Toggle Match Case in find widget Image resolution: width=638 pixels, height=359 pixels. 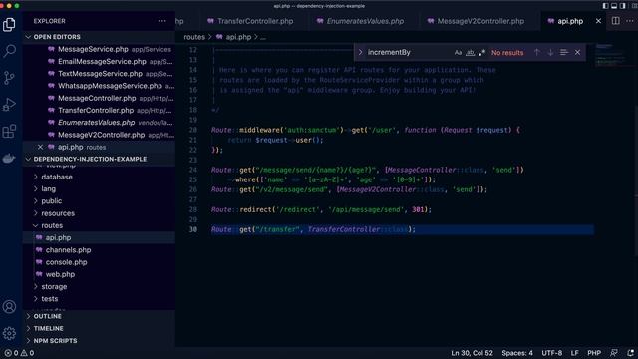pos(458,53)
